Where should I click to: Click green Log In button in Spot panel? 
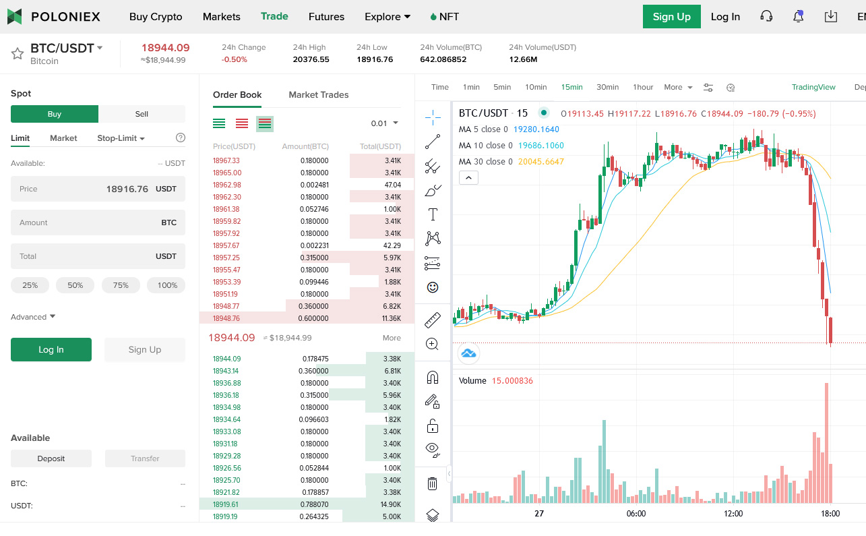point(51,349)
